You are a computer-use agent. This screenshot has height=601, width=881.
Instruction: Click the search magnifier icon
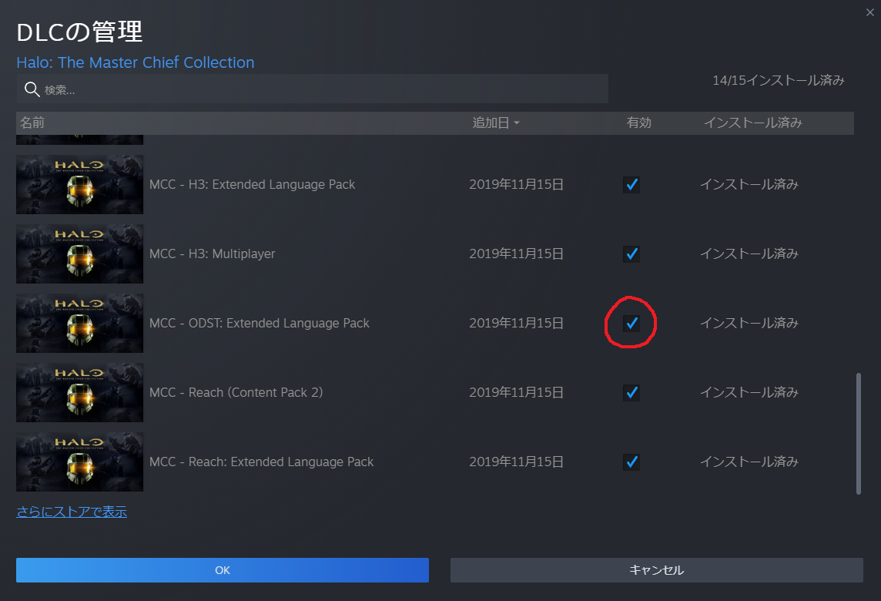point(32,89)
